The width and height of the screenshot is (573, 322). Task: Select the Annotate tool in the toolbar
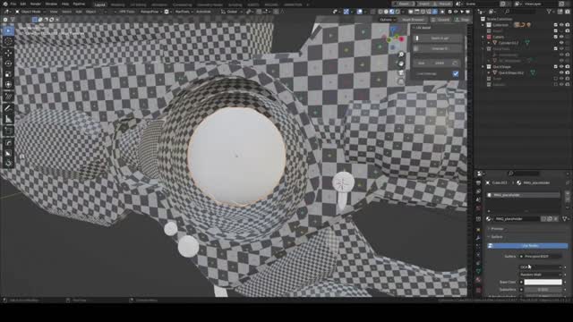coord(8,107)
